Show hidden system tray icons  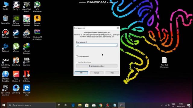pos(162,105)
